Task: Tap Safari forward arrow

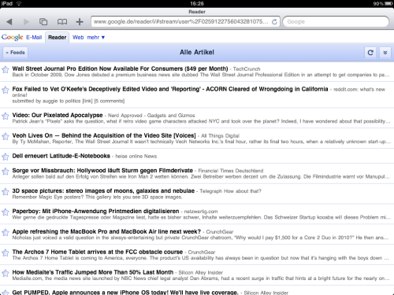Action: click(26, 22)
